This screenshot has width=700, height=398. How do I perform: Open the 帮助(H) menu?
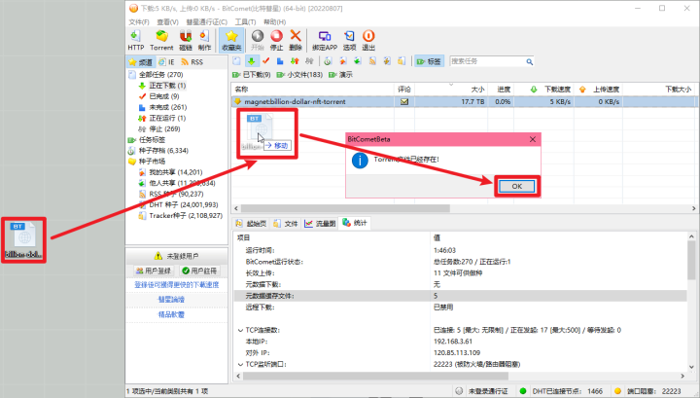[x=274, y=21]
